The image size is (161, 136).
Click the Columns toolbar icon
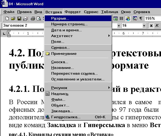point(121,19)
